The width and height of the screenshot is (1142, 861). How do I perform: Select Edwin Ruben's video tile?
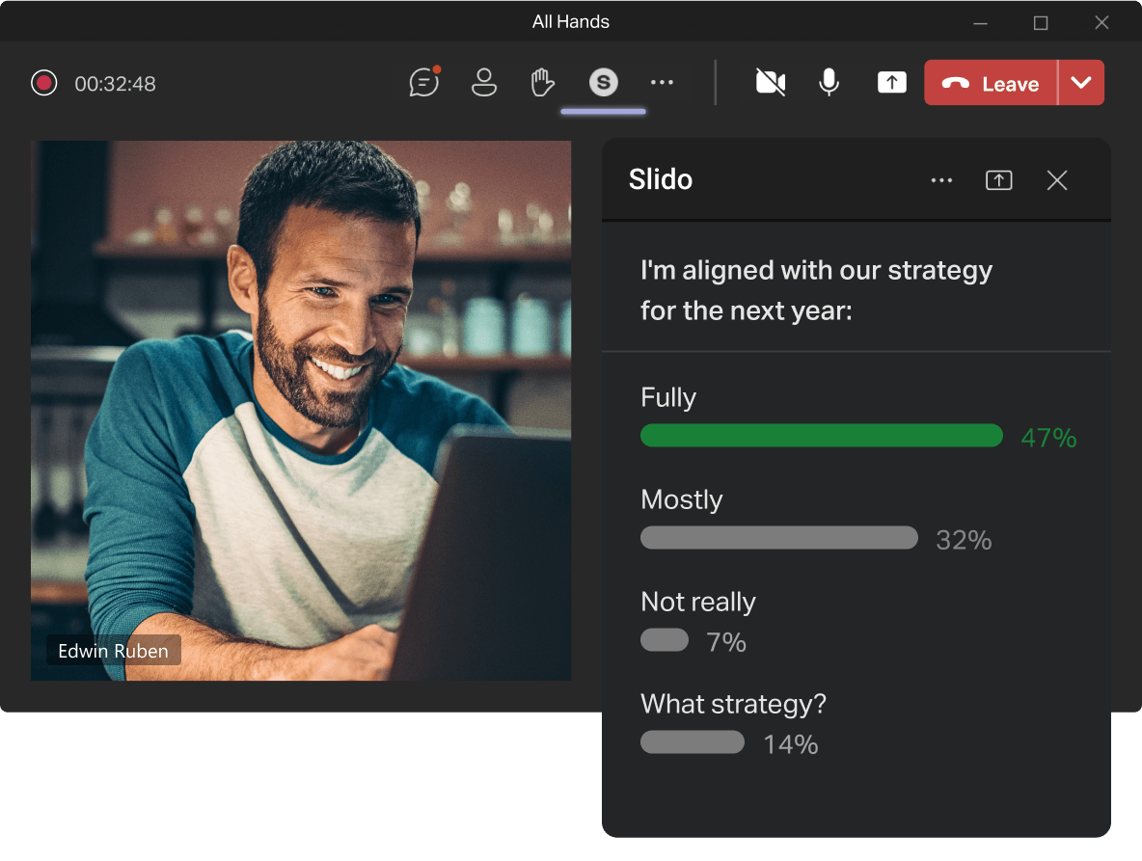pos(302,410)
